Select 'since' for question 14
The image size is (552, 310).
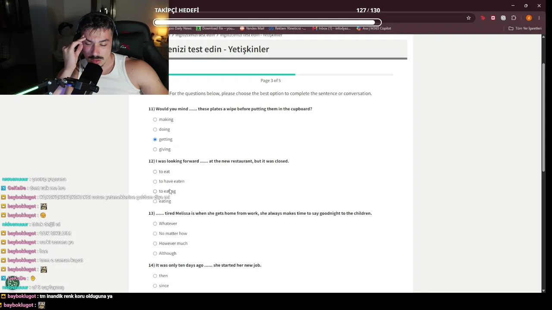[155, 286]
